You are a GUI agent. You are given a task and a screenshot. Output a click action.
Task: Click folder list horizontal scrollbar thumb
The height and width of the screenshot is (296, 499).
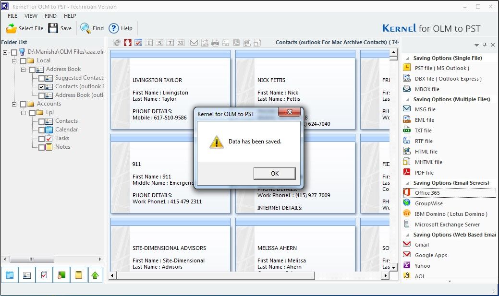coord(32,259)
